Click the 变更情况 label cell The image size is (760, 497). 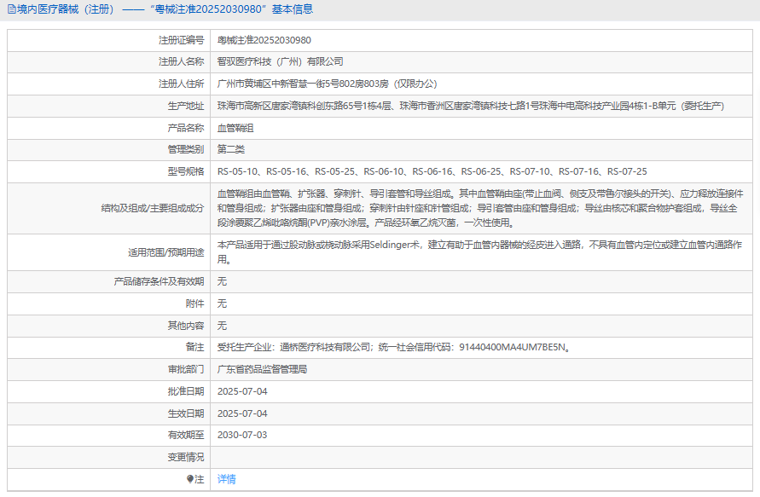108,457
